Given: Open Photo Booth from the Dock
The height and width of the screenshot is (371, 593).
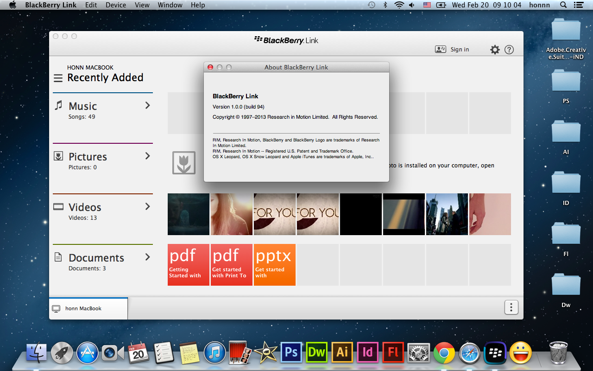Looking at the screenshot, I should pos(240,353).
